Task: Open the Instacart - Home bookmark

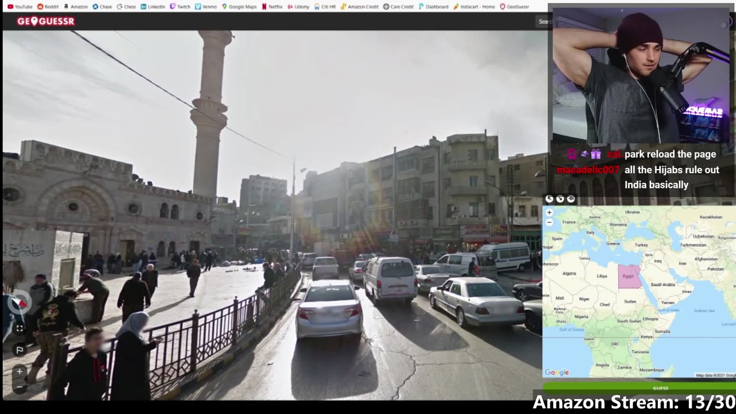Action: (474, 6)
